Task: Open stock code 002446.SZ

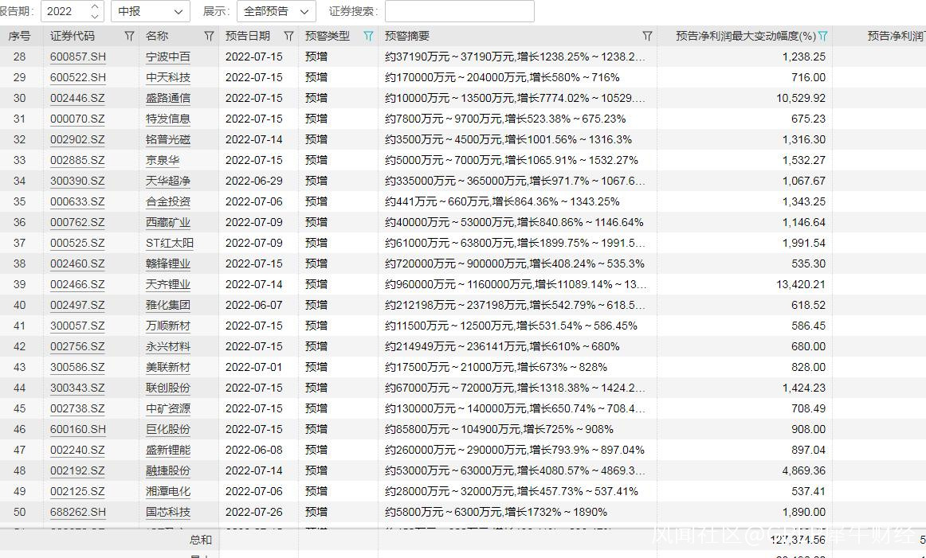Action: (x=77, y=98)
